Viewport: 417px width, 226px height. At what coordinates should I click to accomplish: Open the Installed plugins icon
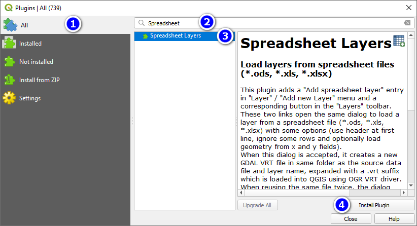pyautogui.click(x=9, y=43)
